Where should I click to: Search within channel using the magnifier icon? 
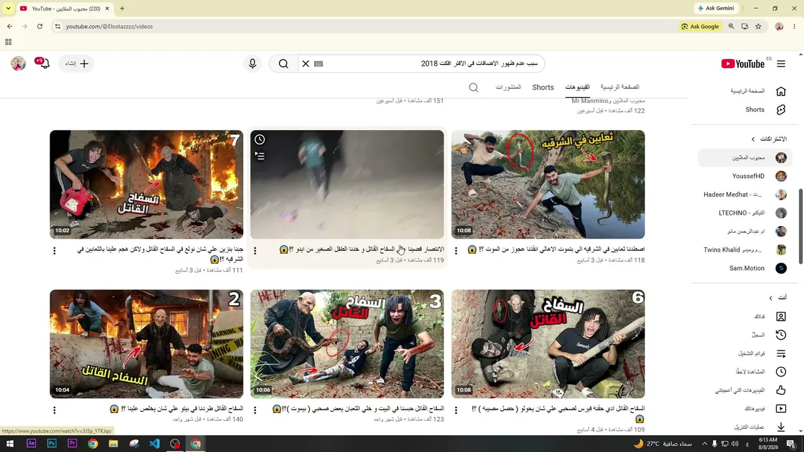pyautogui.click(x=474, y=87)
